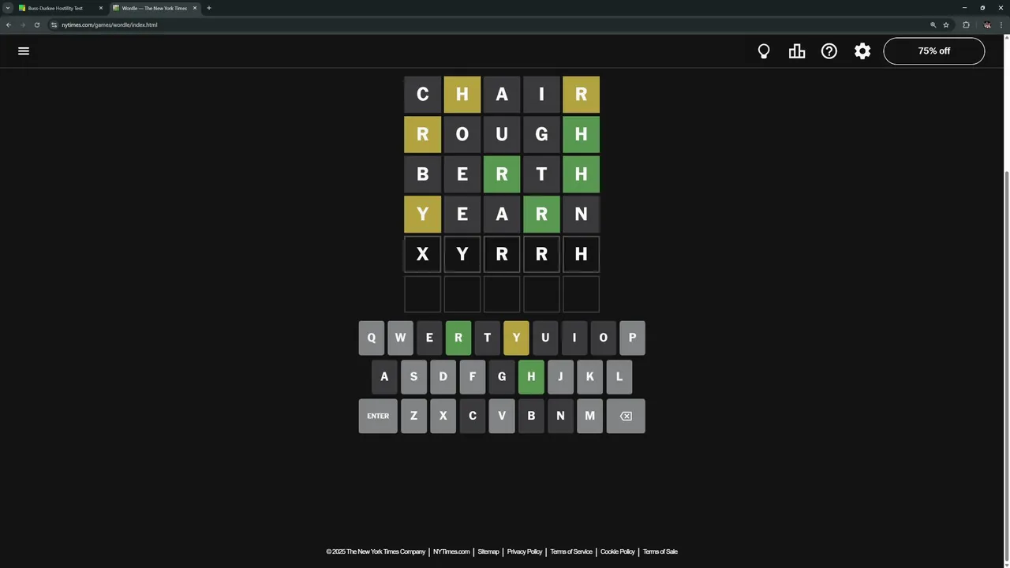
Task: Open the lightbulb hint icon
Action: tap(764, 51)
